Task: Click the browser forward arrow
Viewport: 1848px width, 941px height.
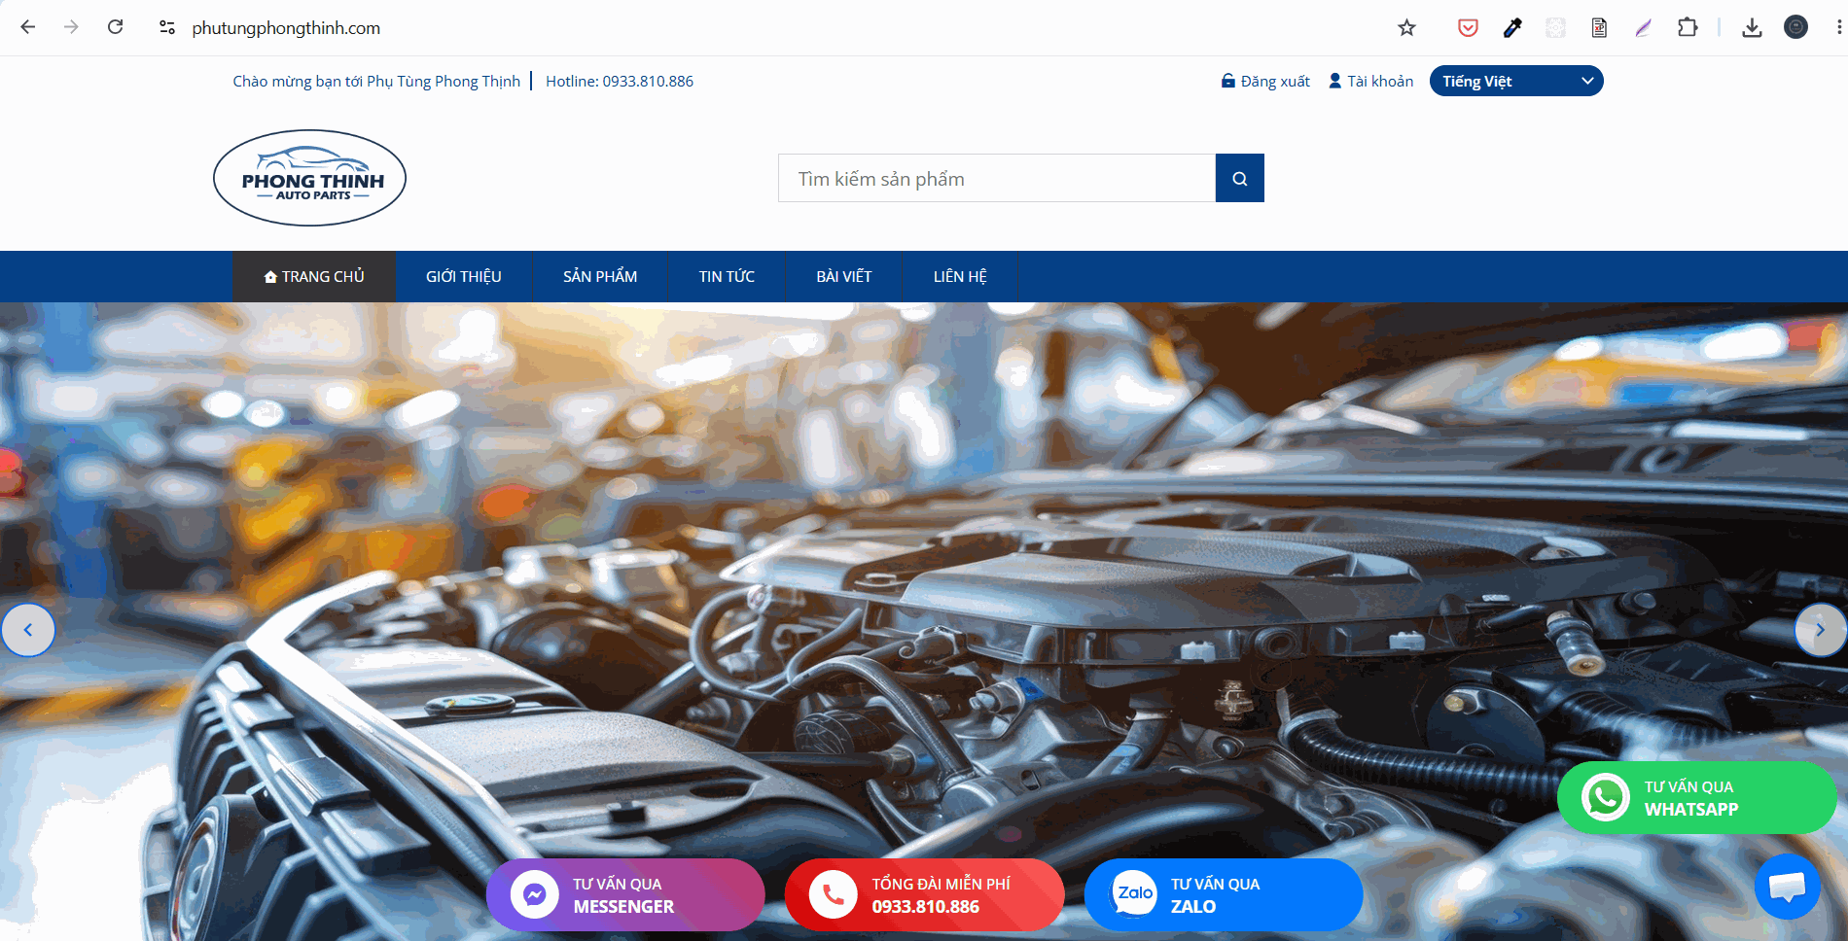Action: pyautogui.click(x=71, y=27)
